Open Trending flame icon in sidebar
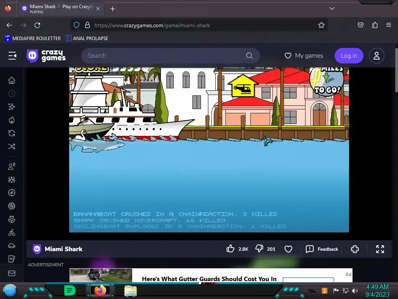 point(12,120)
